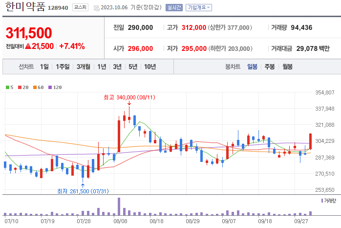Open the 기업개요 dropdown
This screenshot has width=341, height=228.
point(198,8)
